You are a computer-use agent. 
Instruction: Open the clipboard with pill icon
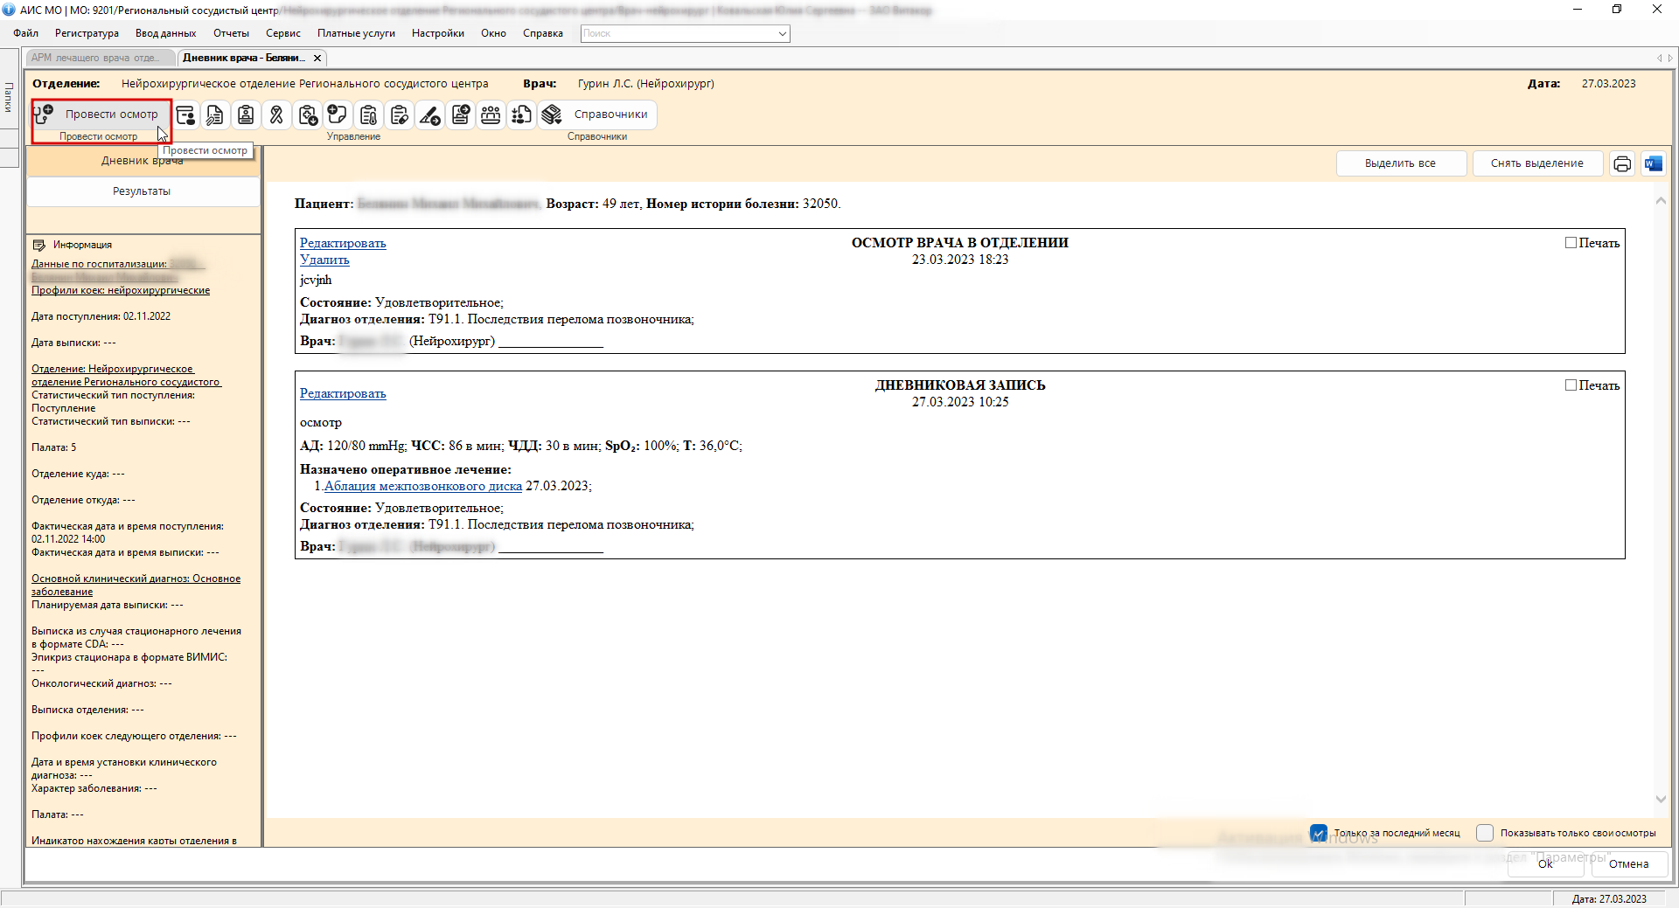pyautogui.click(x=399, y=114)
